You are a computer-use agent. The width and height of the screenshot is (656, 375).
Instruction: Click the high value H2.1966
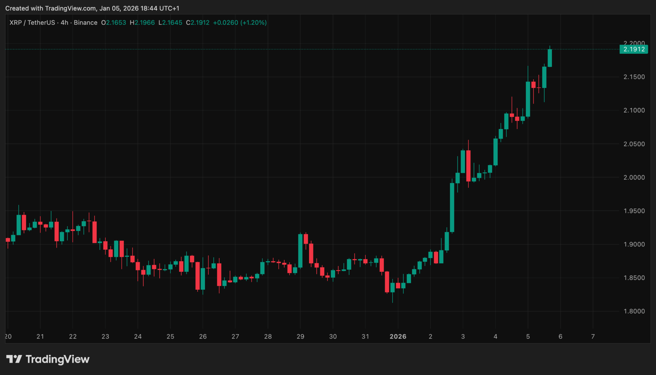(142, 23)
